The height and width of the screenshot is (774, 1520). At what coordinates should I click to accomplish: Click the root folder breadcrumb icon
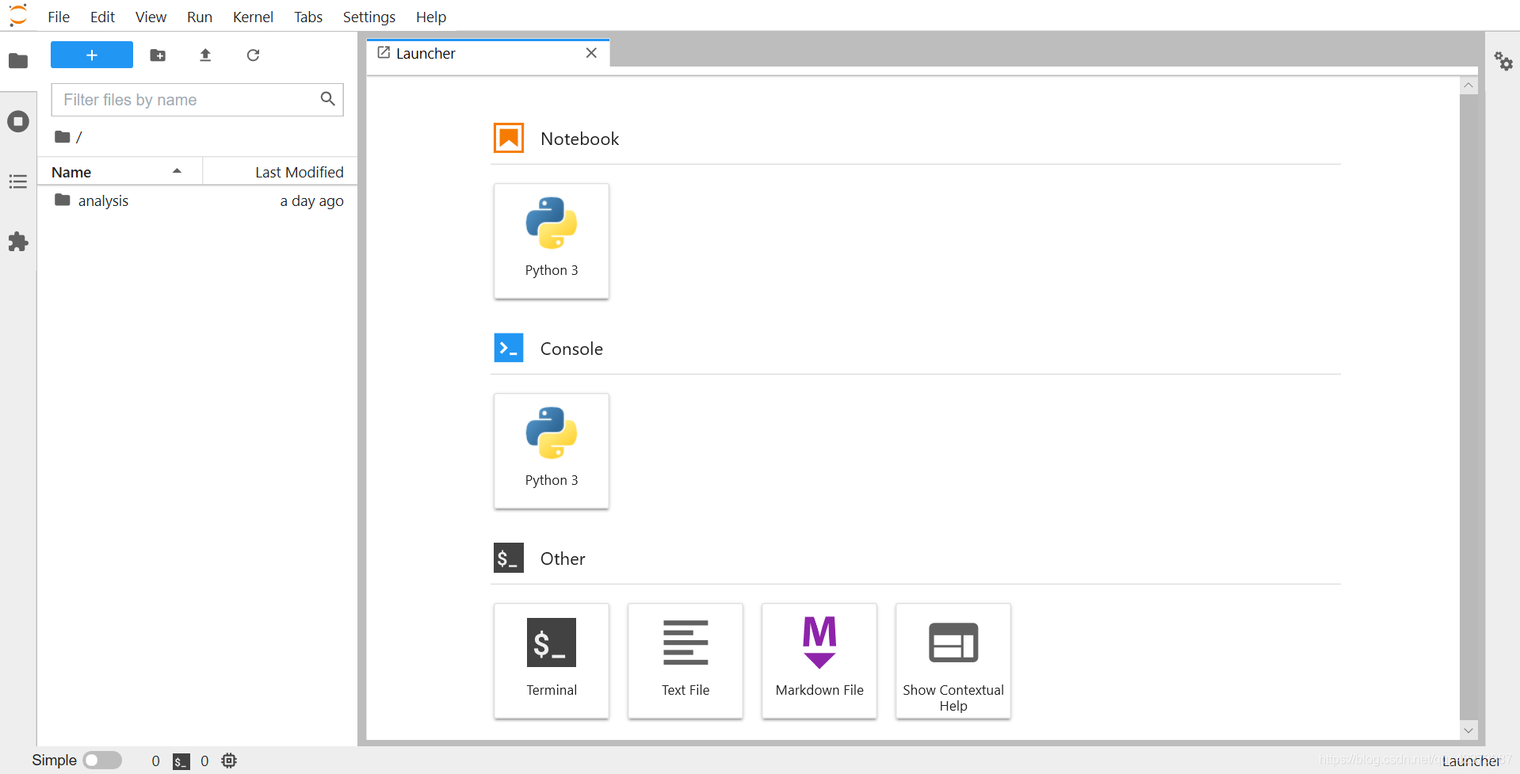[x=63, y=136]
